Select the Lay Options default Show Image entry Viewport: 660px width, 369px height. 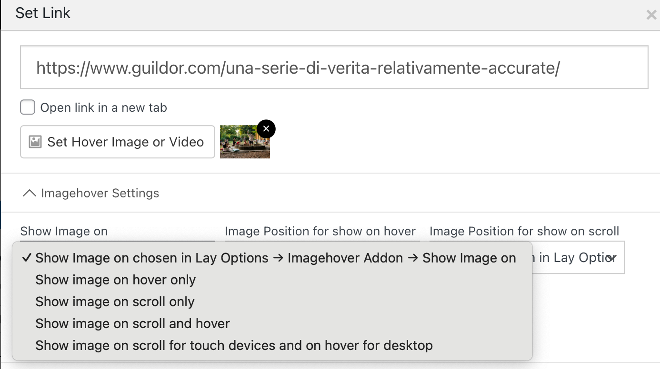tap(275, 258)
